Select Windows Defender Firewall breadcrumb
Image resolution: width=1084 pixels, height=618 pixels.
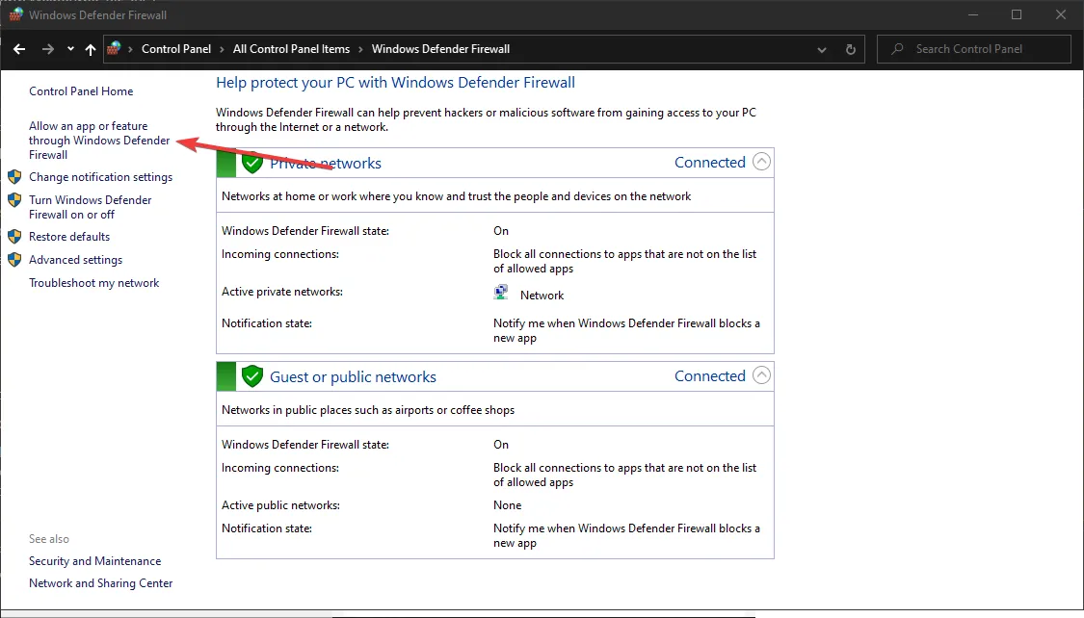(440, 49)
